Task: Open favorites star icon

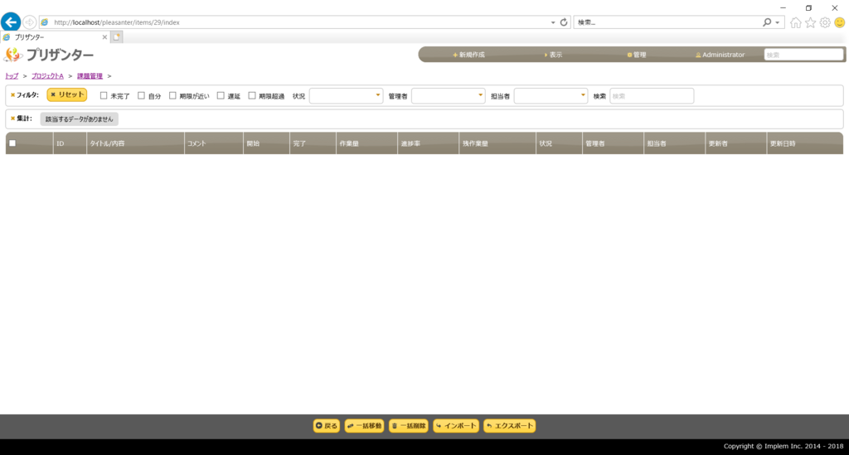Action: 810,22
